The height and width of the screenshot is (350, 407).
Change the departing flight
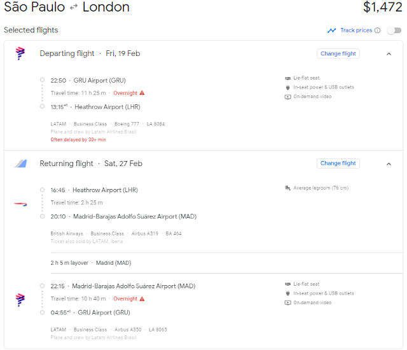pos(338,53)
